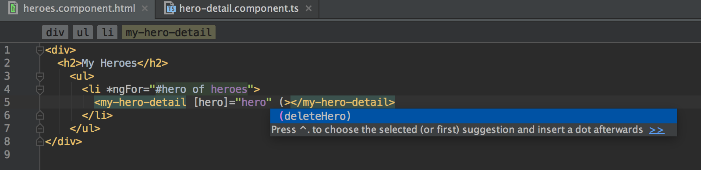The image size is (701, 170).
Task: Select the div breadcrumb
Action: [55, 32]
